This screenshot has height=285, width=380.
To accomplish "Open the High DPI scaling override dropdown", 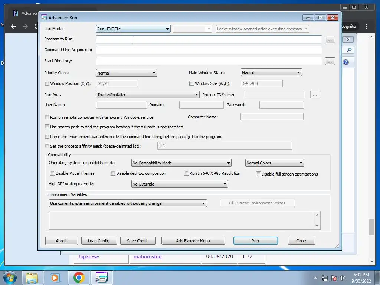I will [180, 184].
